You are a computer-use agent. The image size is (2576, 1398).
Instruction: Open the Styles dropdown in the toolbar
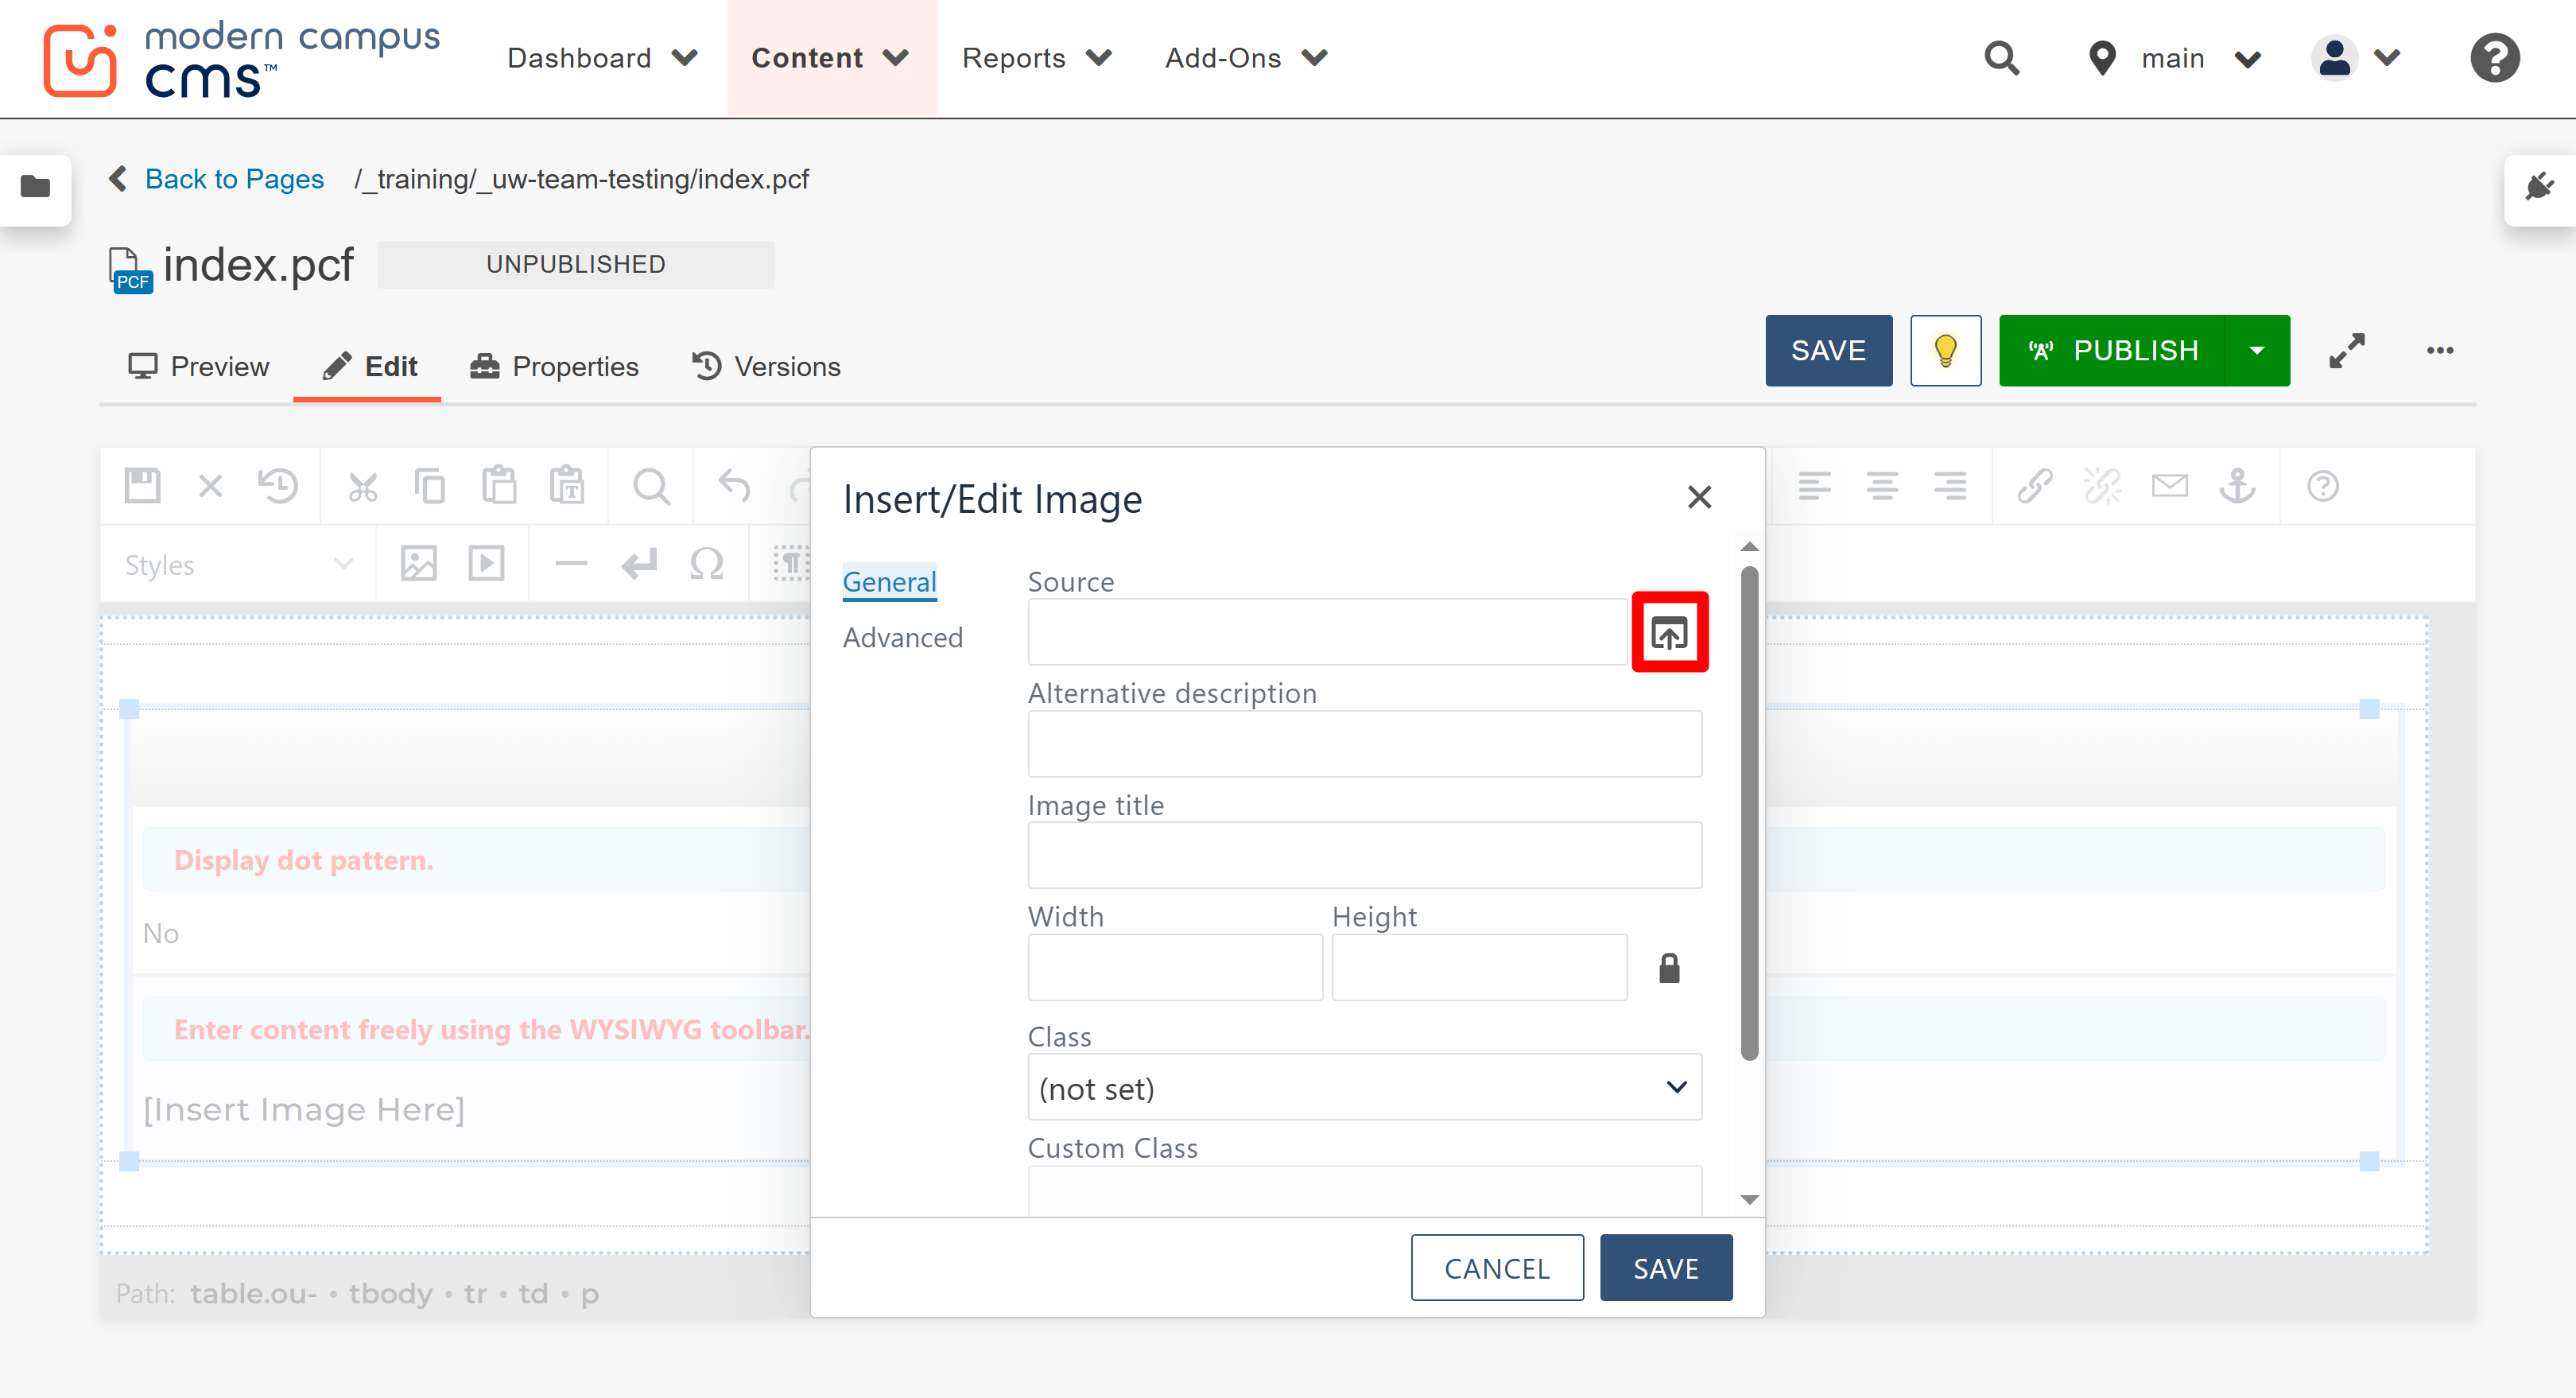[x=235, y=563]
